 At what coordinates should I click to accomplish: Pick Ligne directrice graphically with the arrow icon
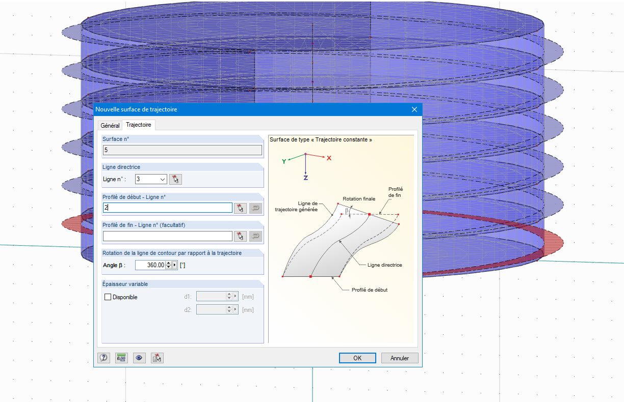pos(175,179)
